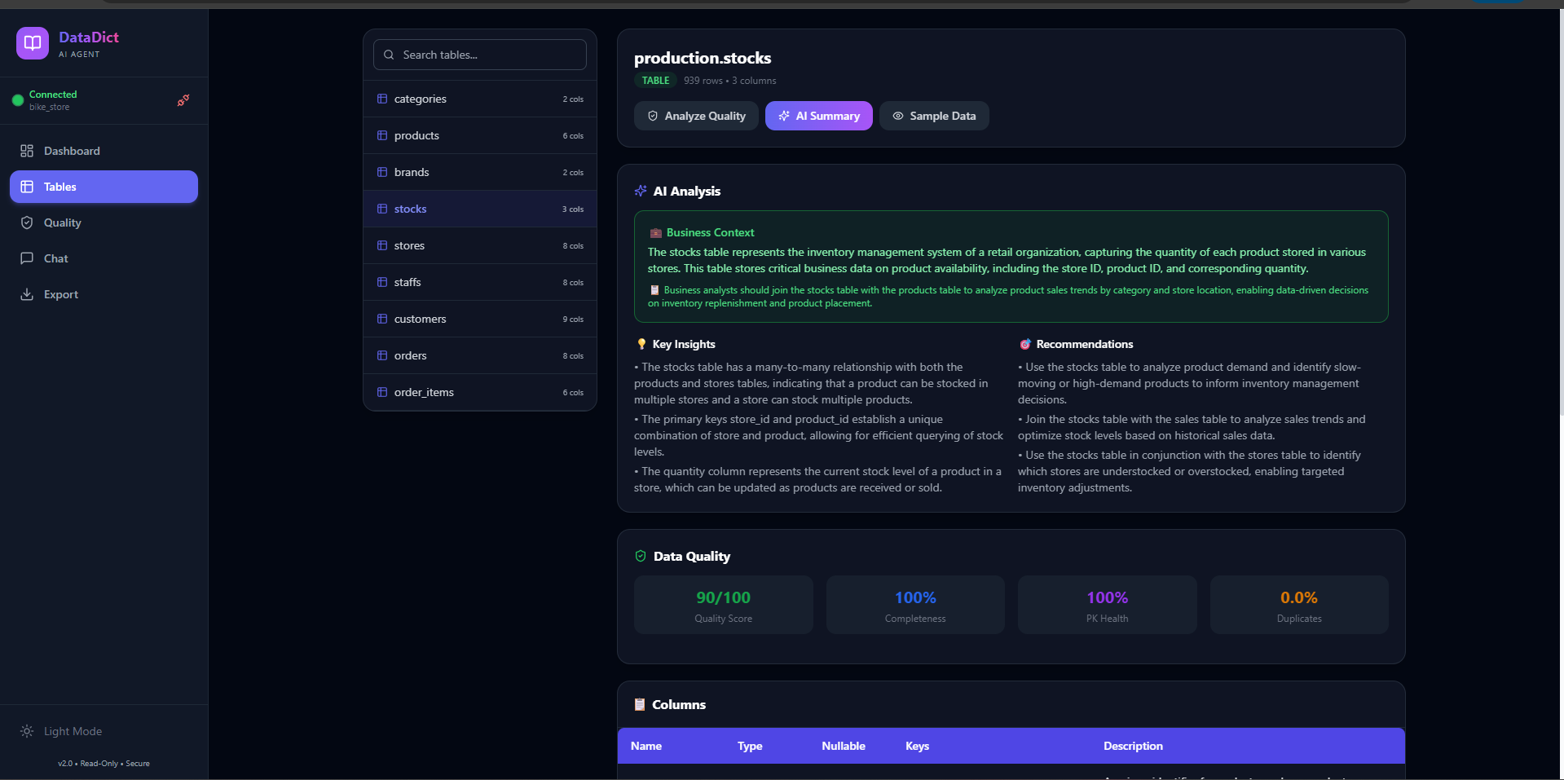Click the '939 rows • 3 columns' text

click(x=730, y=81)
